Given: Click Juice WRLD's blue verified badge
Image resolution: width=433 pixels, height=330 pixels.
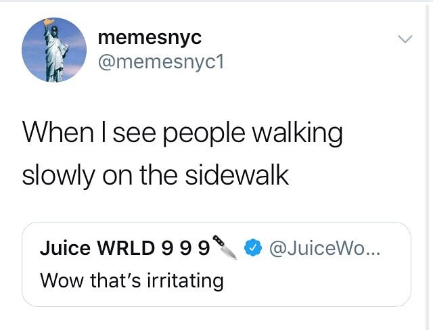Looking at the screenshot, I should point(253,247).
